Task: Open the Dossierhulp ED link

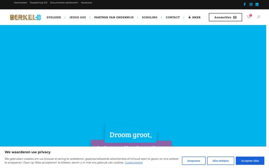Action: (x=38, y=3)
